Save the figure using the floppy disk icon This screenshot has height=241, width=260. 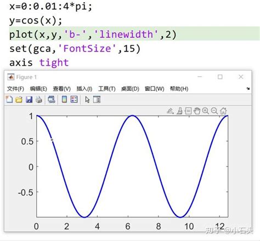pos(29,100)
